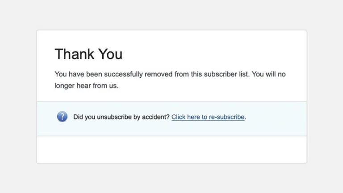Click the "Thank You" heading
Image resolution: width=343 pixels, height=193 pixels.
(88, 54)
